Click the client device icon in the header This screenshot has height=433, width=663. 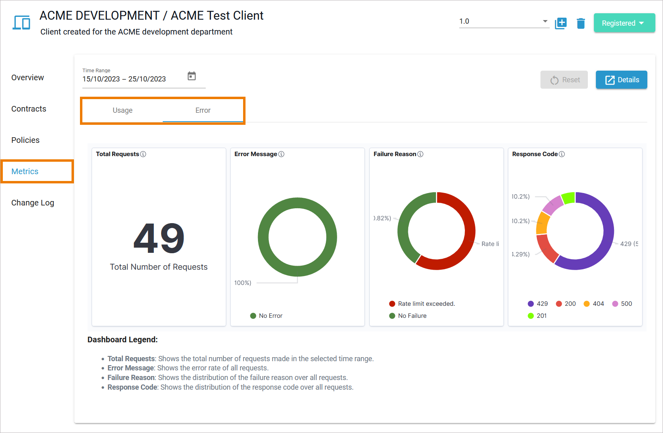coord(21,23)
